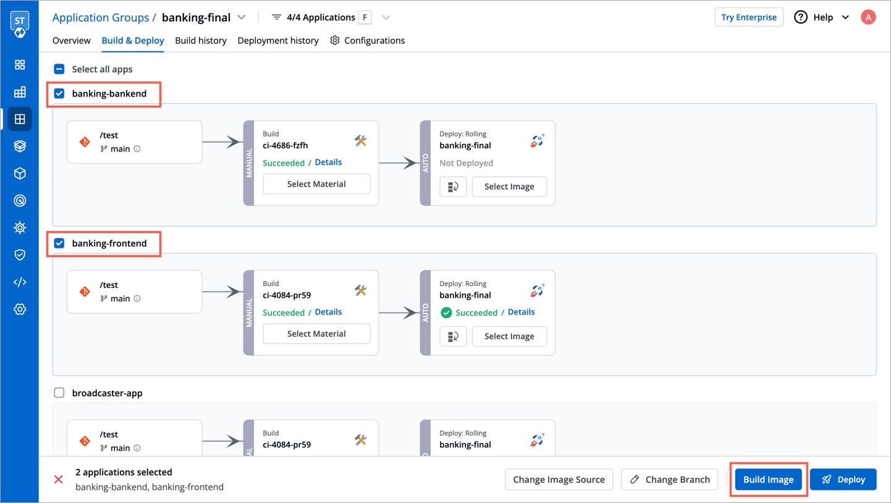Open Applications from the sidebar grid icon
The image size is (891, 503).
[20, 64]
